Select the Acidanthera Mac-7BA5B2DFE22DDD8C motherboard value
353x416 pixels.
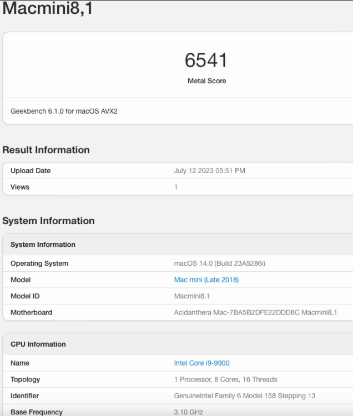click(x=256, y=312)
